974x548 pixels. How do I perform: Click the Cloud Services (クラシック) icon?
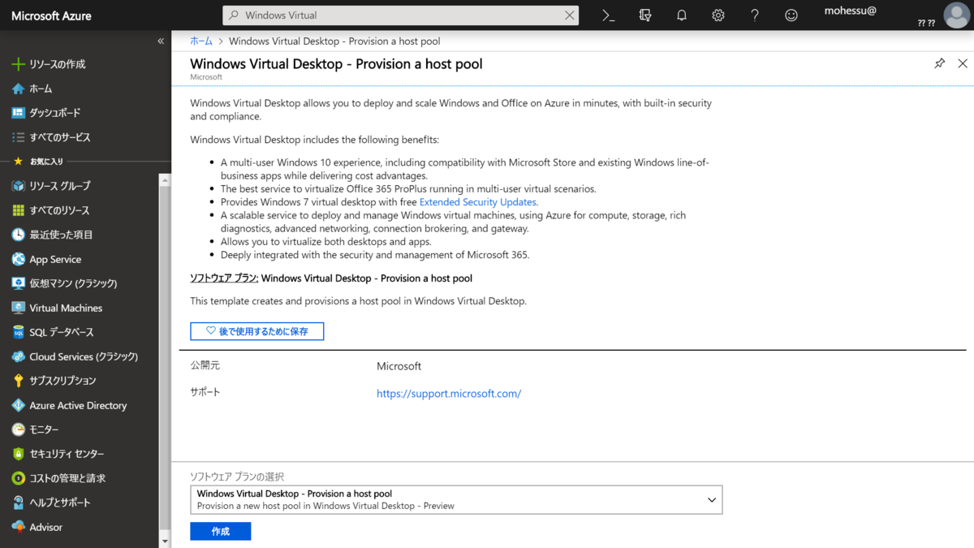(18, 356)
